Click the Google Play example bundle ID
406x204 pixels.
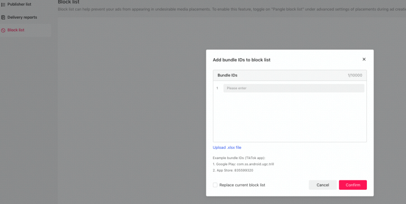tap(255, 164)
